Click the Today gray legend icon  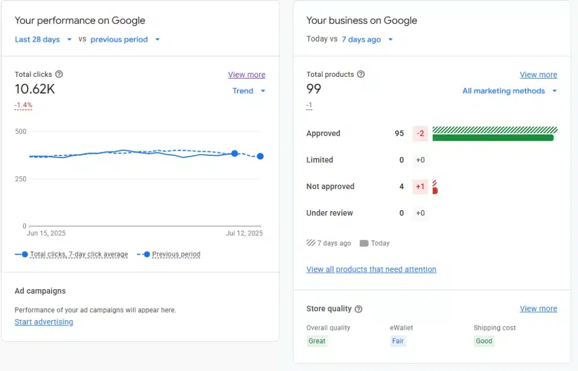364,243
